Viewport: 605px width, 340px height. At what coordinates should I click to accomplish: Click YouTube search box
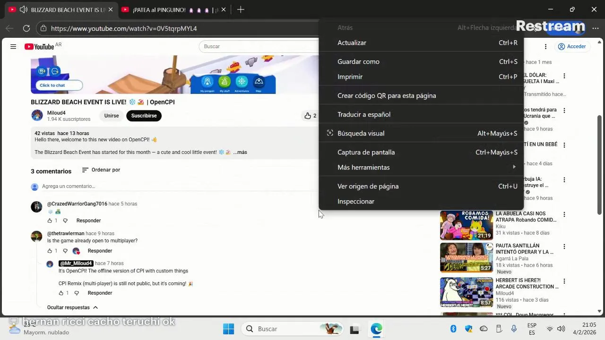coord(259,46)
